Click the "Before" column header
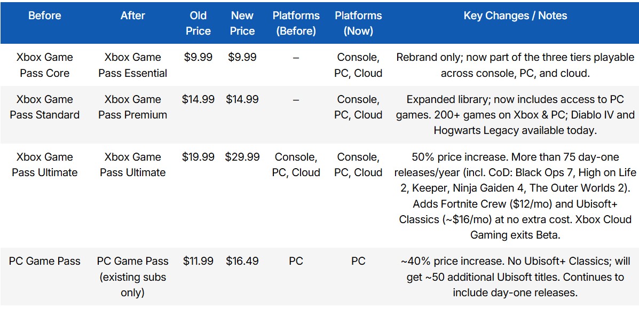Screen dimensions: 639x316 coord(45,16)
